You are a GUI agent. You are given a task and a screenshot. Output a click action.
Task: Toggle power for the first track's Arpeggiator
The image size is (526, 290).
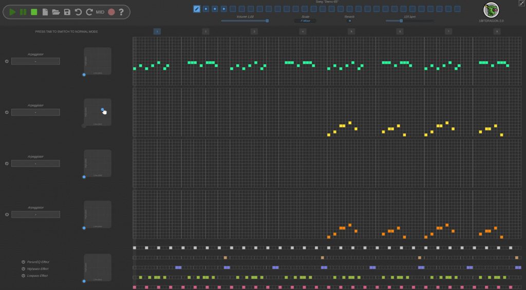tap(7, 61)
